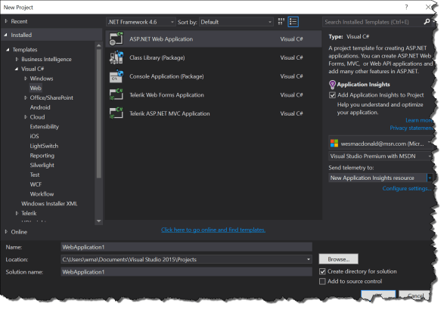Switch templates to list view
Image resolution: width=444 pixels, height=309 pixels.
coord(293,22)
